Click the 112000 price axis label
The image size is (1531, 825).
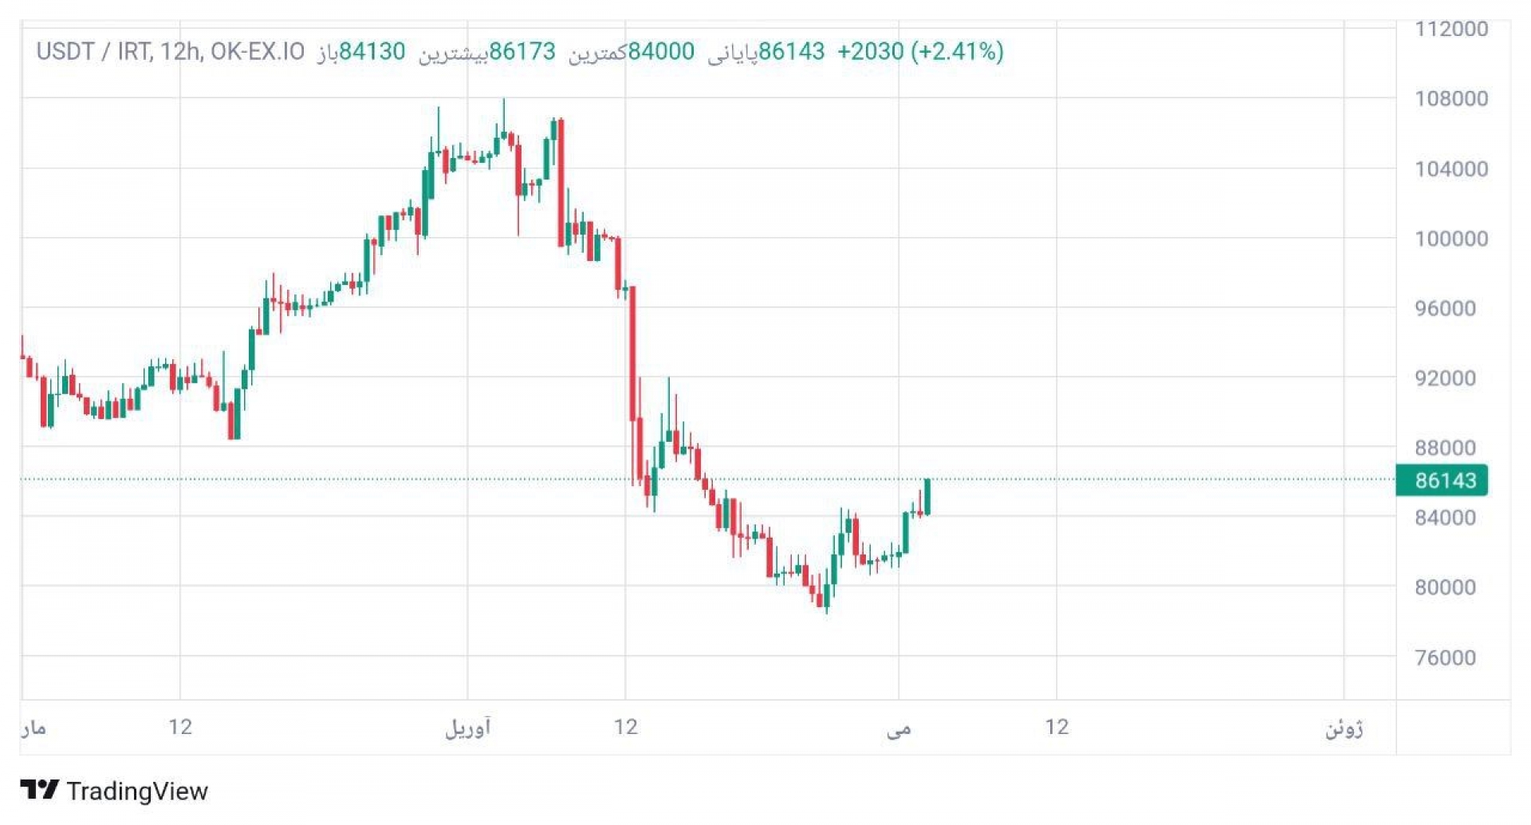tap(1451, 29)
